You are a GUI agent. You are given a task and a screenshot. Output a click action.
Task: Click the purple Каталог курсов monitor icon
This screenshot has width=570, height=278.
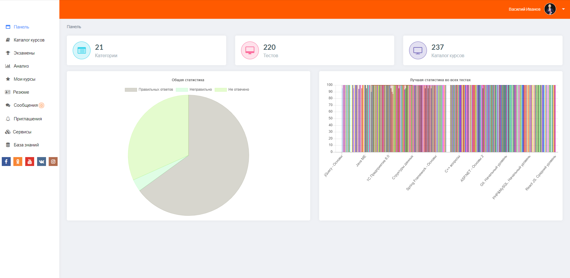pyautogui.click(x=418, y=50)
